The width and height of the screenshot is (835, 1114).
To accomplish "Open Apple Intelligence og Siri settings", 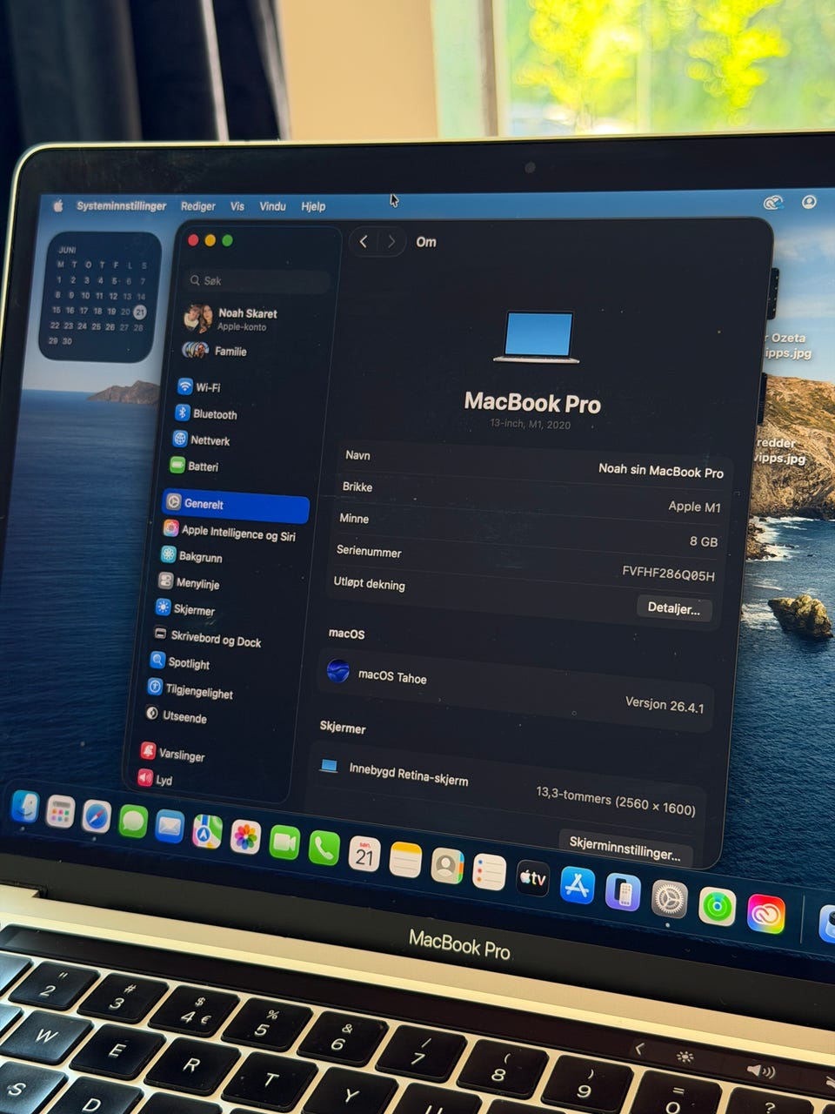I will (230, 532).
